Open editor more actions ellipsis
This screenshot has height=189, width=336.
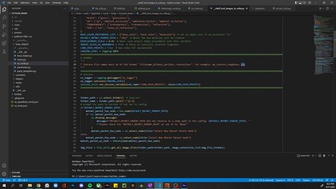pyautogui.click(x=332, y=8)
